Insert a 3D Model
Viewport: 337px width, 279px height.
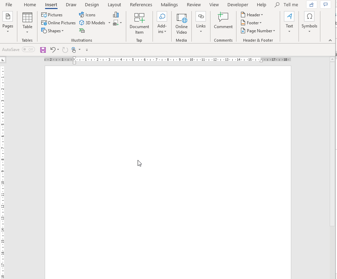point(93,23)
